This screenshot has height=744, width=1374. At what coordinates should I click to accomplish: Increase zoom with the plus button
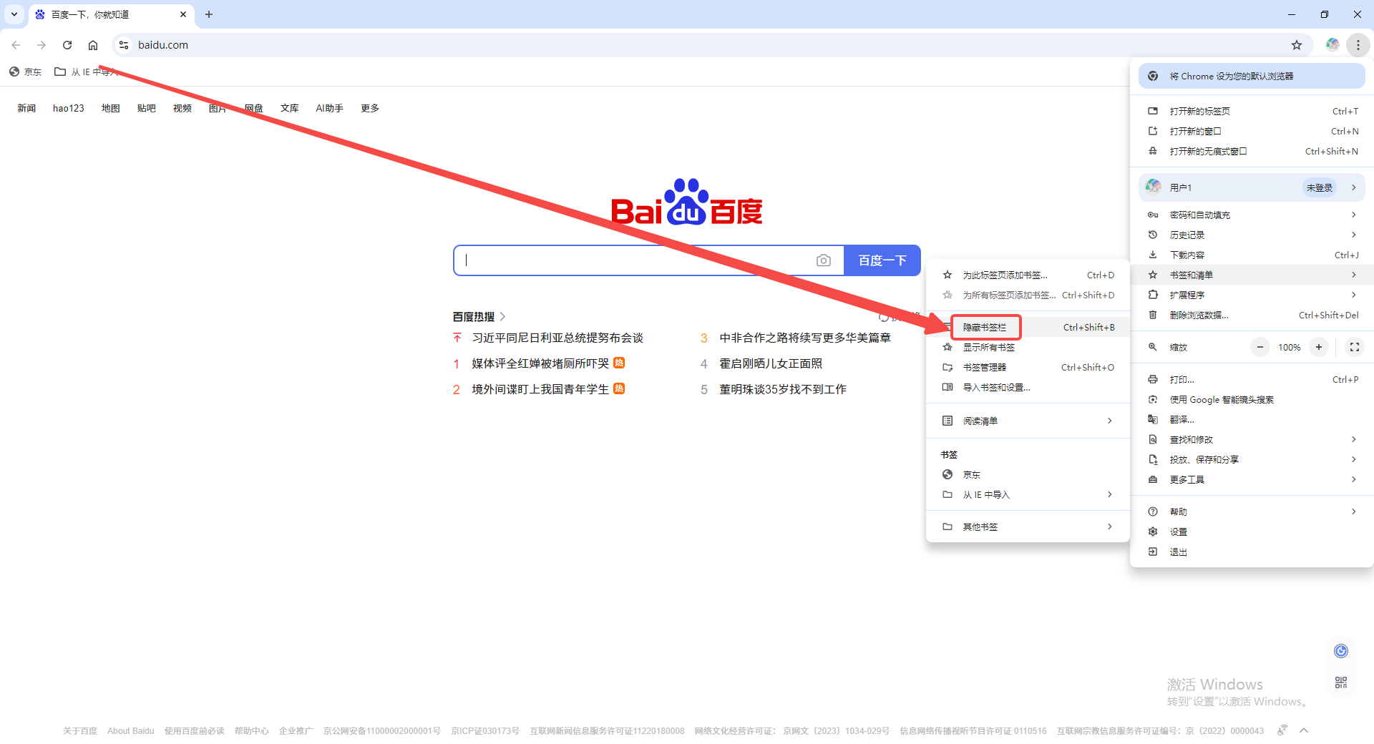click(1319, 347)
